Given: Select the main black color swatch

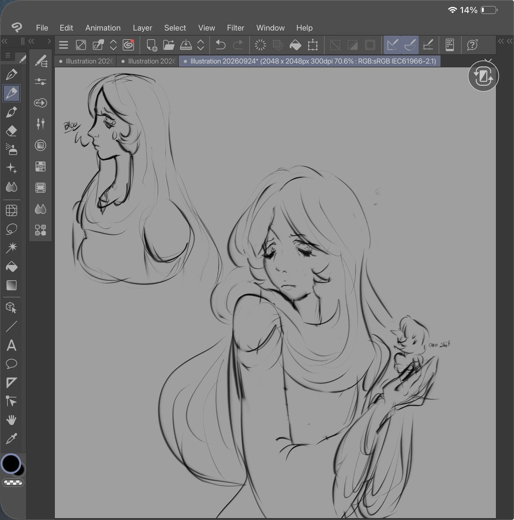Looking at the screenshot, I should click(x=11, y=463).
